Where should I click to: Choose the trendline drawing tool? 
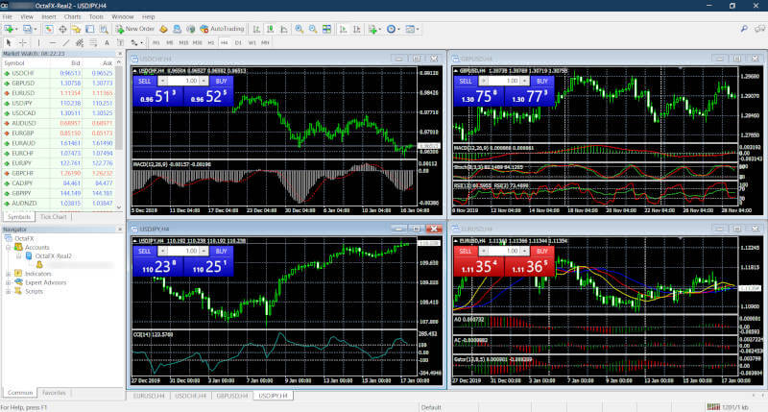(64, 43)
